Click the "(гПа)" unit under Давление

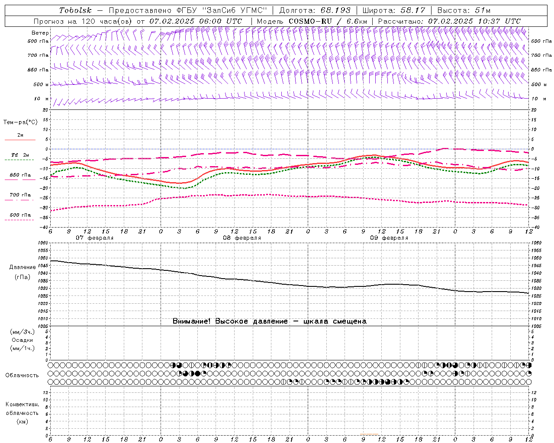pos(23,277)
